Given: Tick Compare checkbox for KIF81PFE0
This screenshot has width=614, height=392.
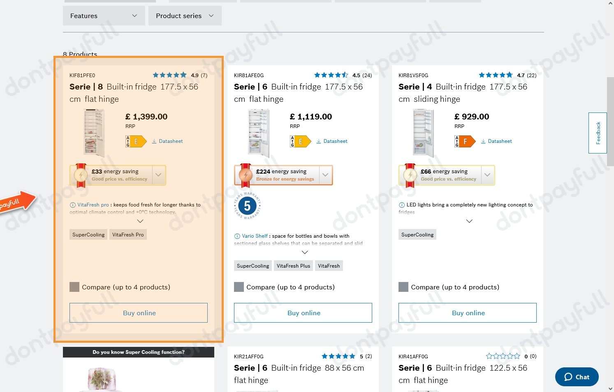Looking at the screenshot, I should pyautogui.click(x=74, y=287).
